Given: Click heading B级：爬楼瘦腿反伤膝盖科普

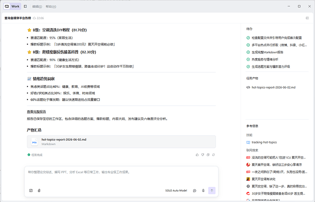Looking at the screenshot, I should [64, 52].
